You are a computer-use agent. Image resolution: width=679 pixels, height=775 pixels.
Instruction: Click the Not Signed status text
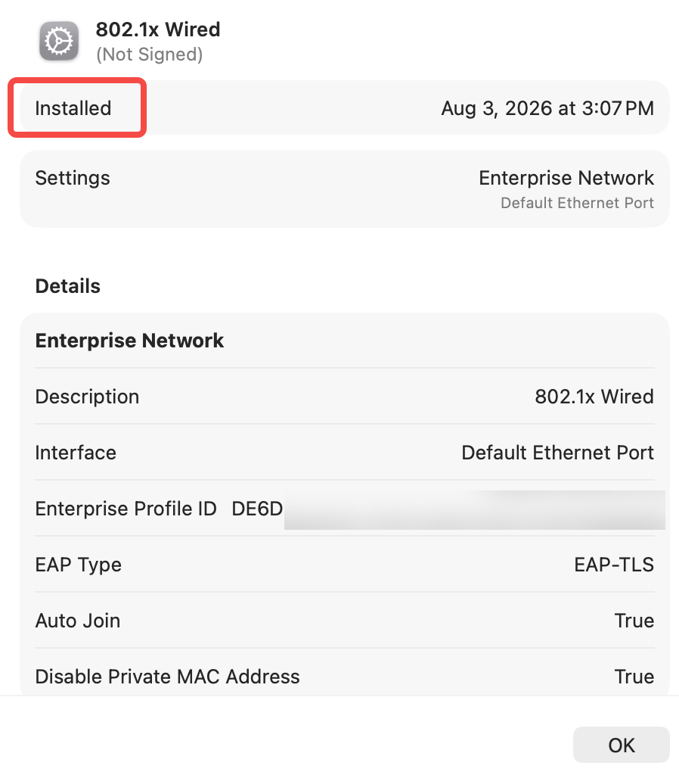pos(150,54)
